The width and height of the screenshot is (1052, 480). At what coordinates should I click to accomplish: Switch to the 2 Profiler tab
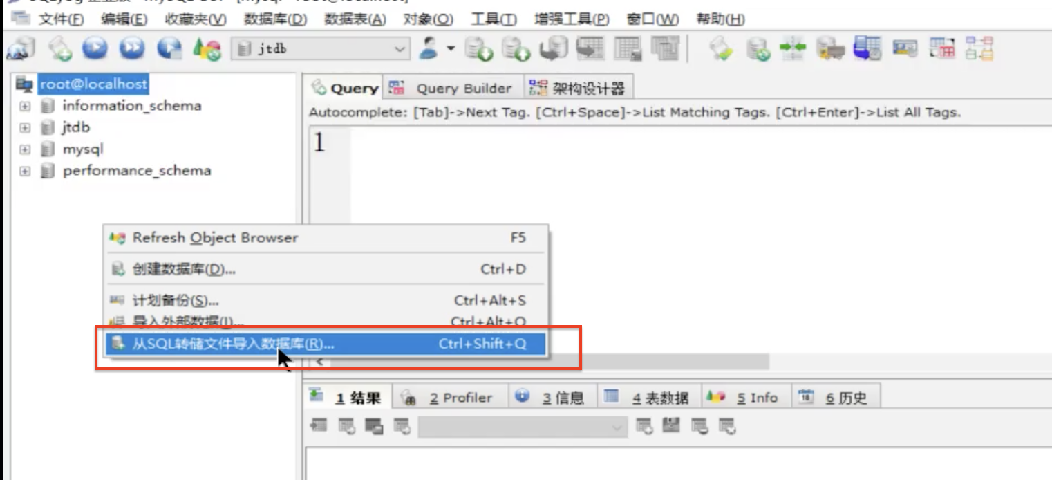point(451,398)
